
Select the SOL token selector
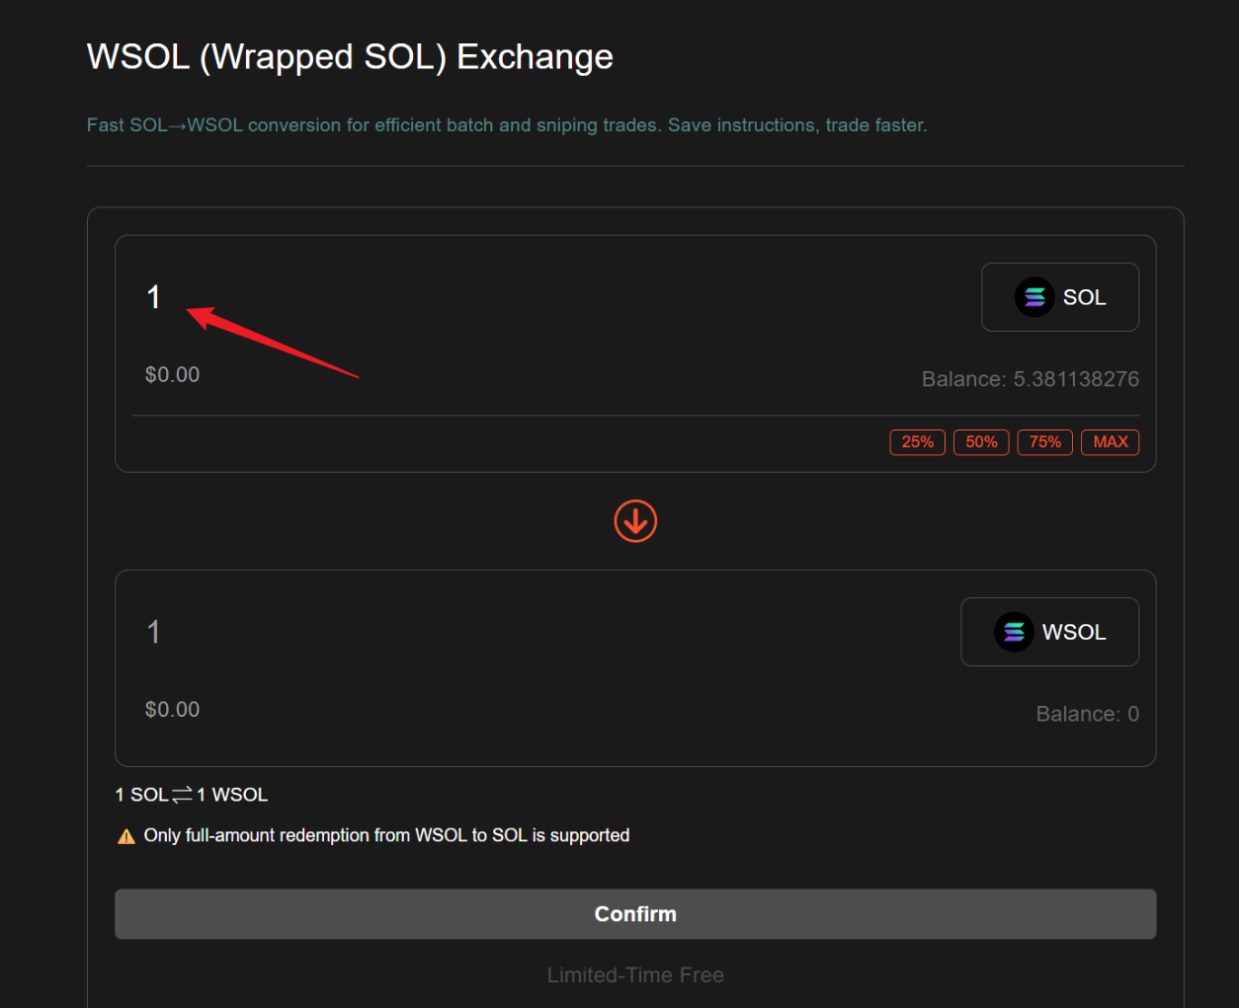(1060, 296)
